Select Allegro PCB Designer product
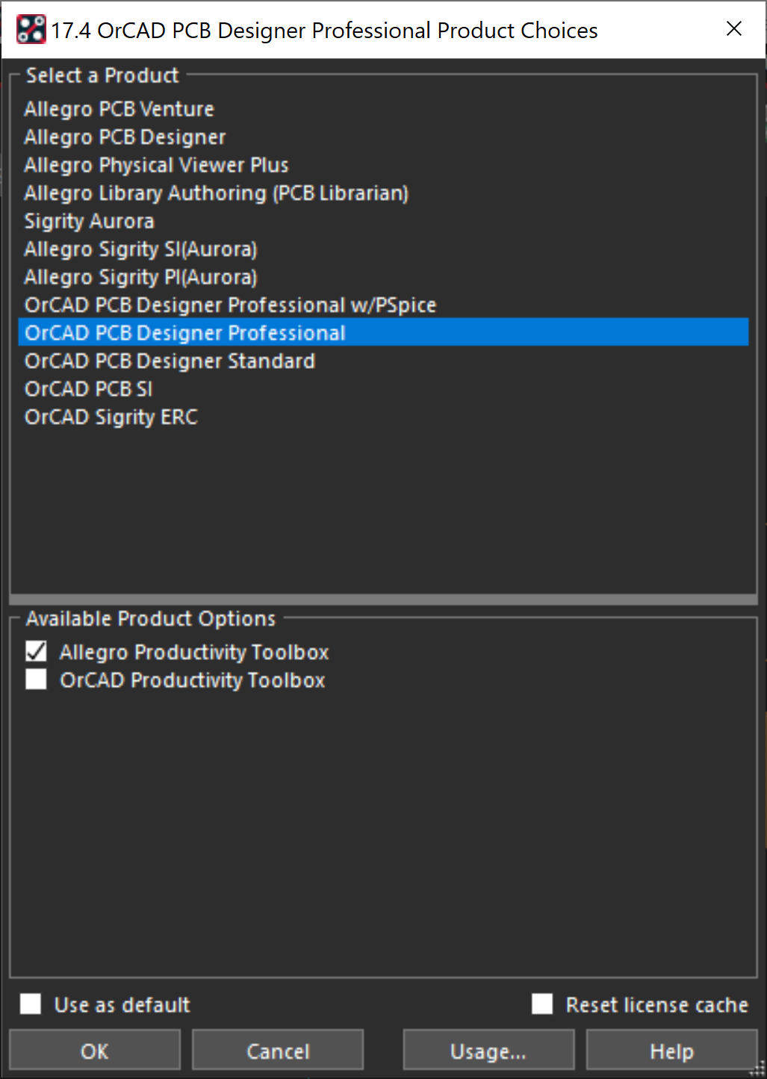Viewport: 767px width, 1079px height. click(x=125, y=137)
